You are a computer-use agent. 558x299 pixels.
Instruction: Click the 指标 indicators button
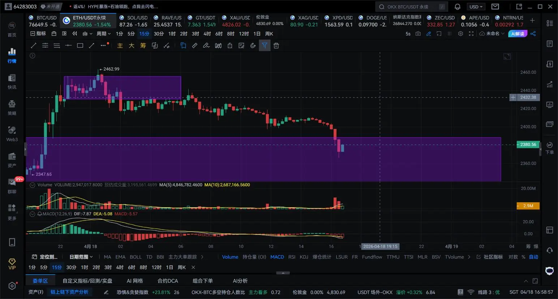pos(38,34)
